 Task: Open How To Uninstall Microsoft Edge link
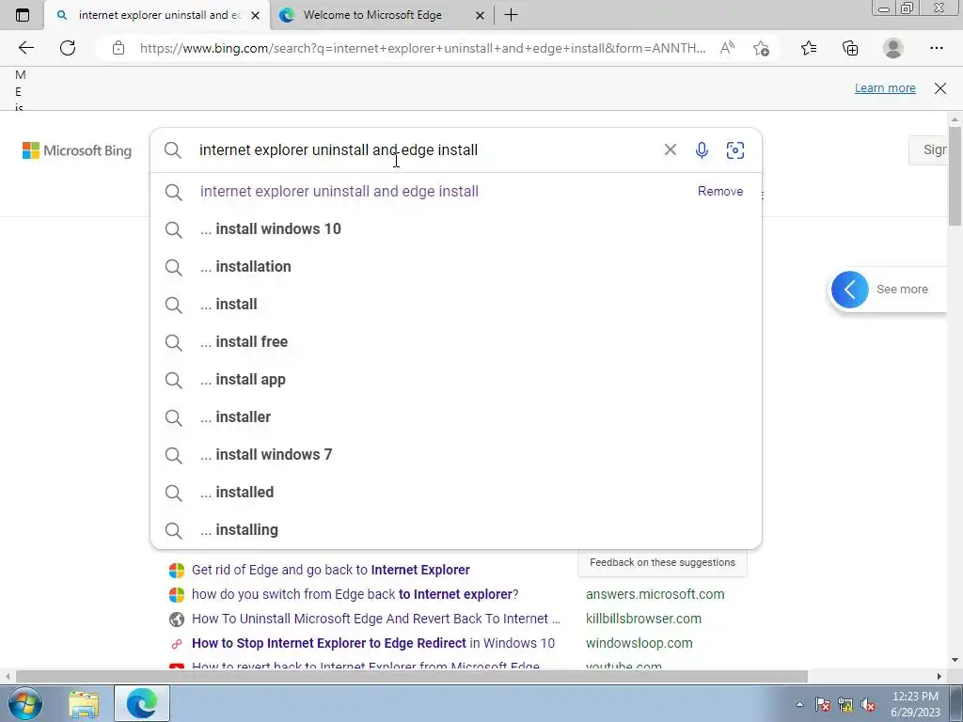pos(376,619)
